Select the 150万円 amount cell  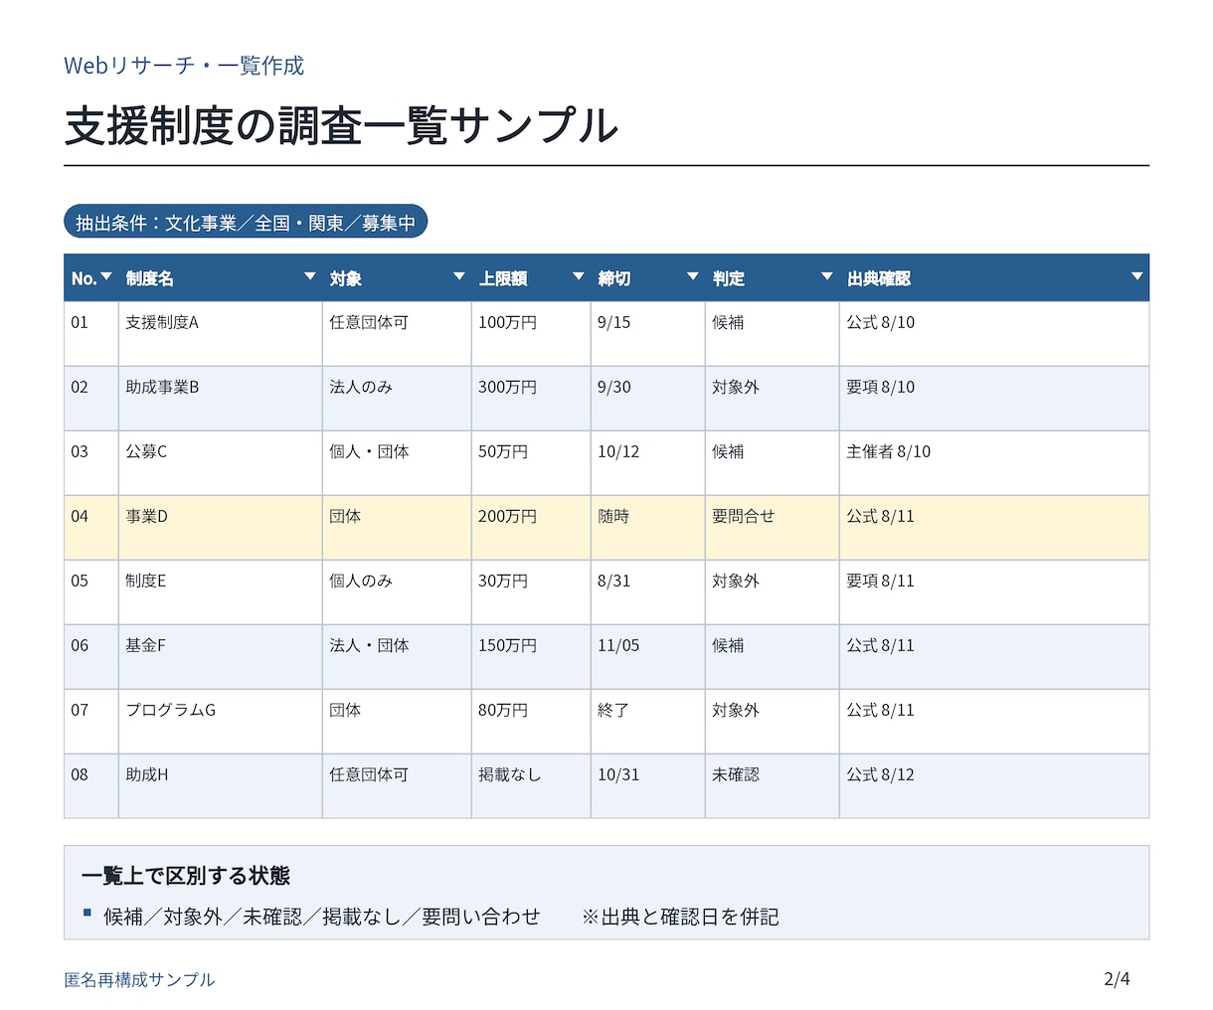[x=531, y=656]
